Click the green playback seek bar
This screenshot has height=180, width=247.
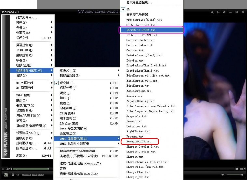(x=31, y=169)
